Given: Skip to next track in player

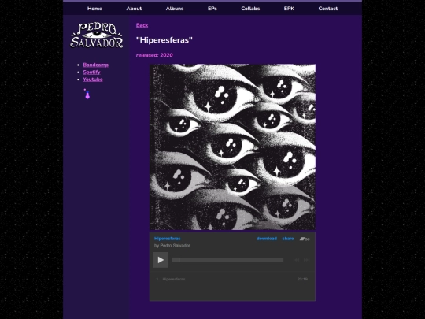Looking at the screenshot, I should coord(307,260).
